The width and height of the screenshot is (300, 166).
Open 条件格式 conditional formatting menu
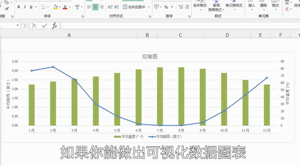[200, 6]
